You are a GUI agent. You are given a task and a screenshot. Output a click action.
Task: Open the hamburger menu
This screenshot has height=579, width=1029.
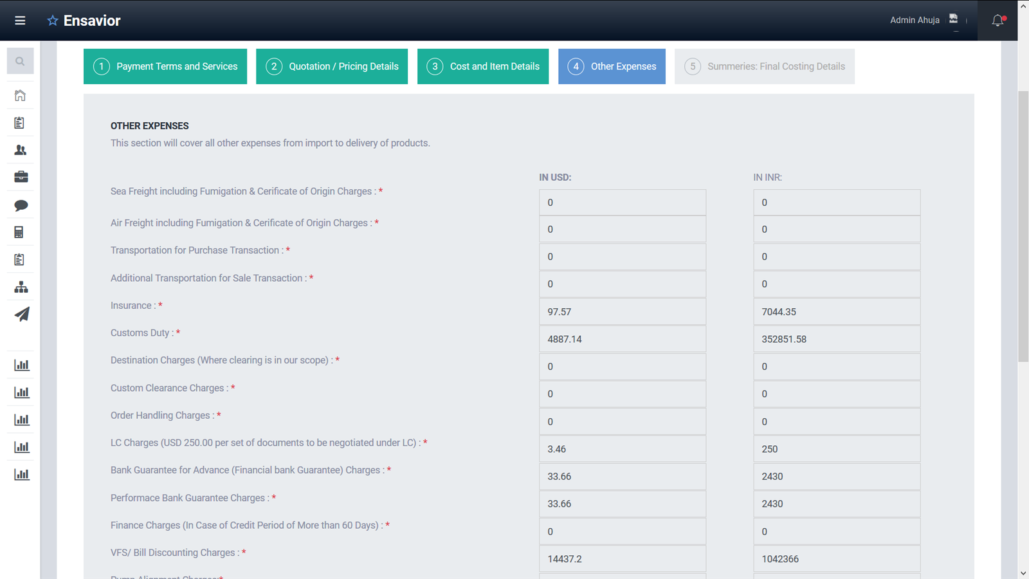point(20,21)
